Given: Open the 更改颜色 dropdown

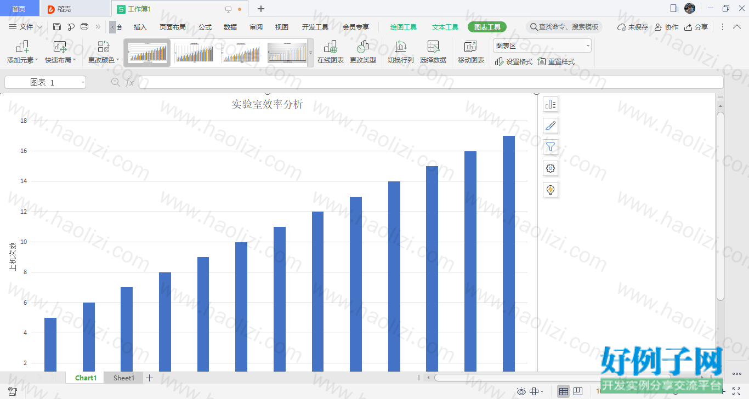Looking at the screenshot, I should point(104,53).
